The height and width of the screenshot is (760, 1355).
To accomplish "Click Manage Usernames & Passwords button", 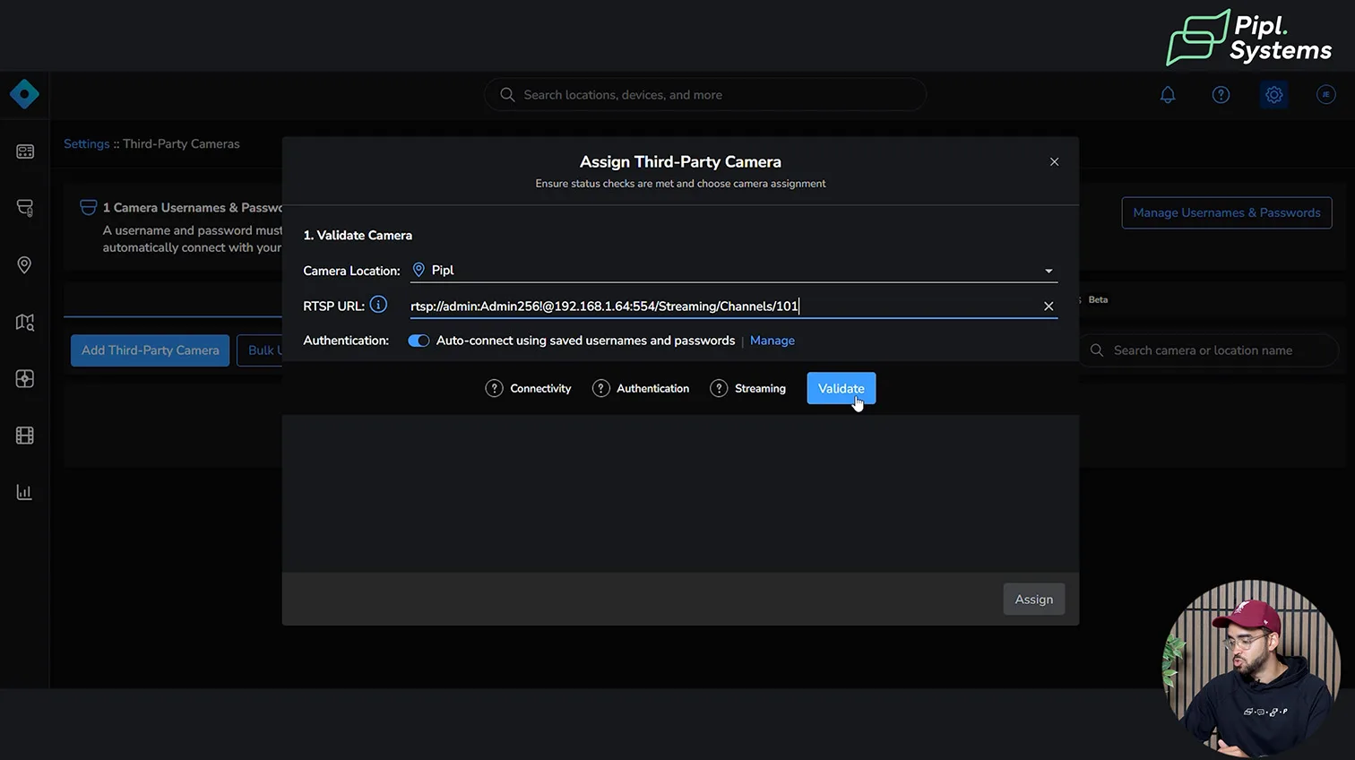I will [1226, 212].
